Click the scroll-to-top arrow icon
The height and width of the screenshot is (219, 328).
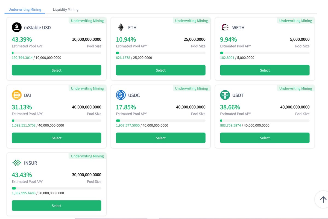click(x=323, y=200)
